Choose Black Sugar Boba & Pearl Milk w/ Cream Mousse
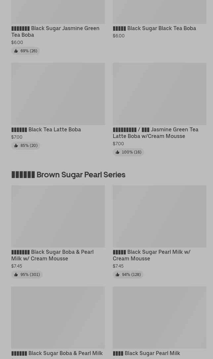 [x=52, y=255]
